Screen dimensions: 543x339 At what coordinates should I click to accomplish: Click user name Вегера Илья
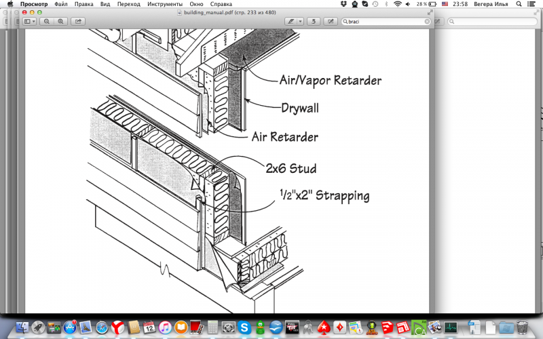click(x=490, y=4)
